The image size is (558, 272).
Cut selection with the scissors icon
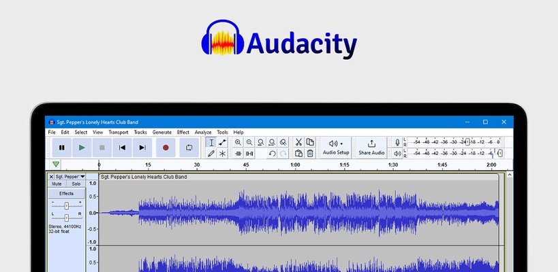point(298,143)
